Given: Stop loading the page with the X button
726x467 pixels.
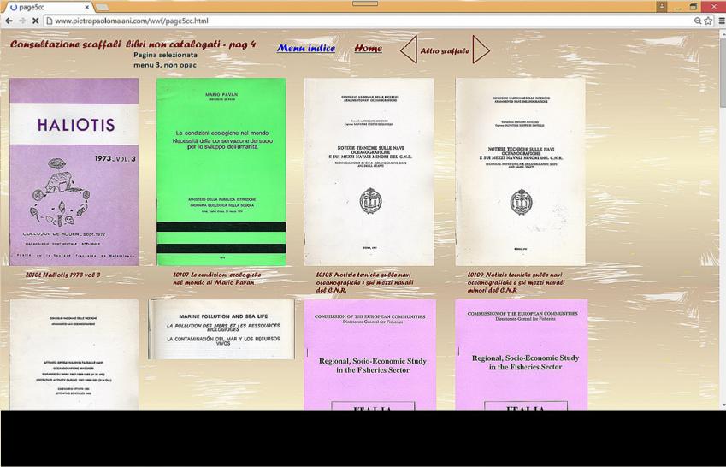Looking at the screenshot, I should [x=36, y=21].
